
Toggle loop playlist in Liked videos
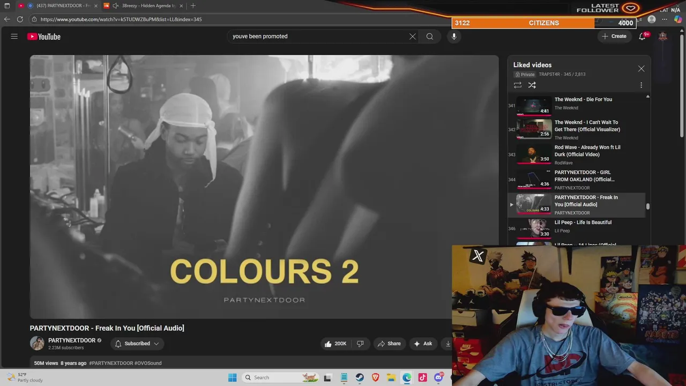[x=518, y=85]
